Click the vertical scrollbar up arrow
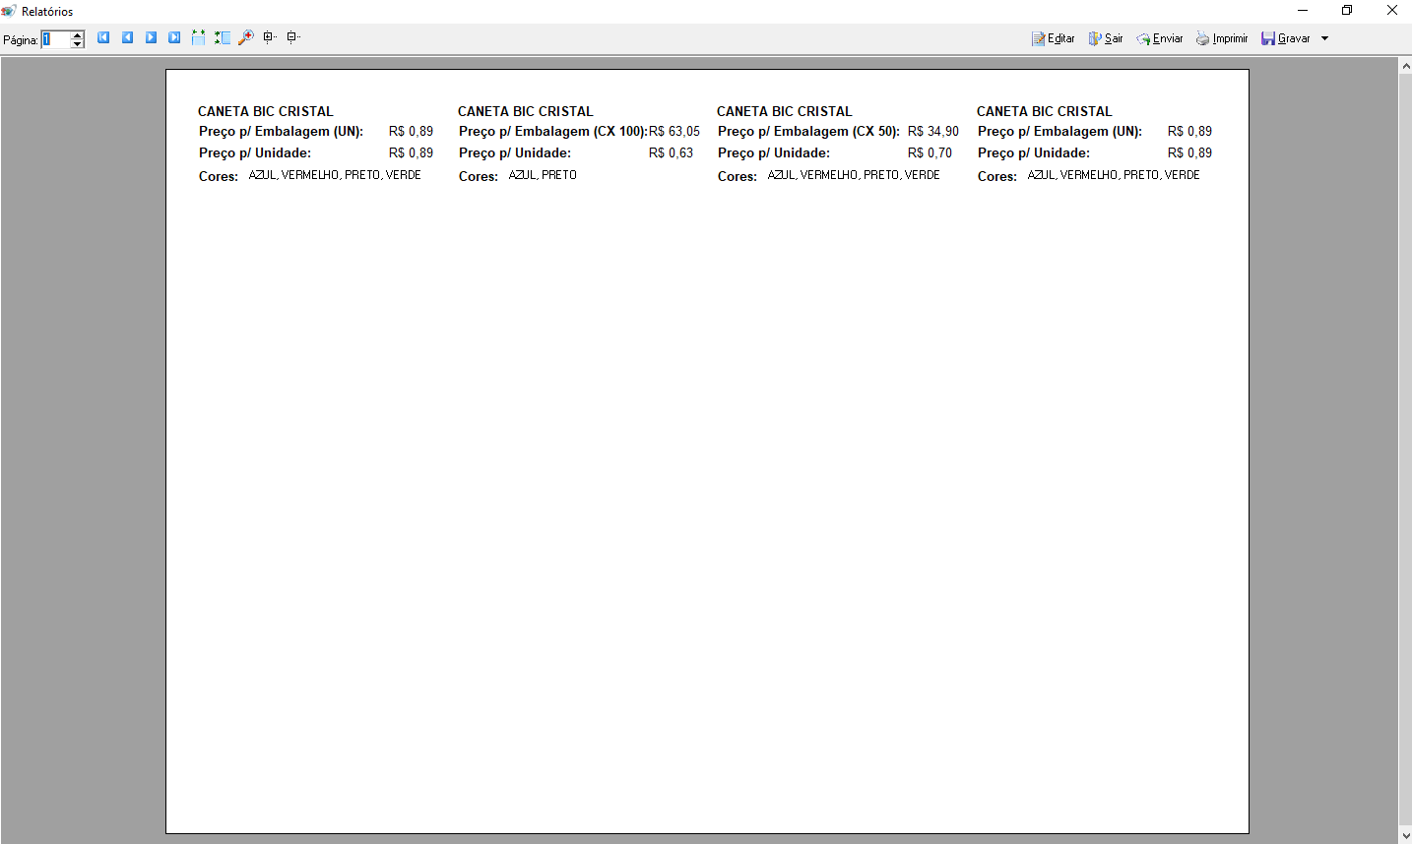Viewport: 1412px width, 844px height. (x=1405, y=65)
